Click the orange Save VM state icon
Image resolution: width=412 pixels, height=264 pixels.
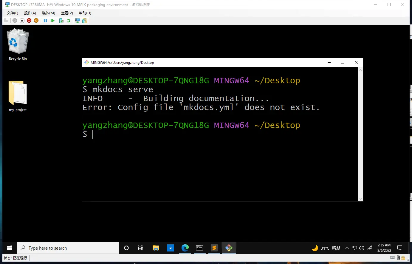tap(36, 21)
